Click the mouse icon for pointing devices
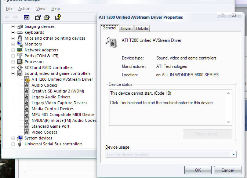Screen dimensions: 247x178 click(20, 38)
